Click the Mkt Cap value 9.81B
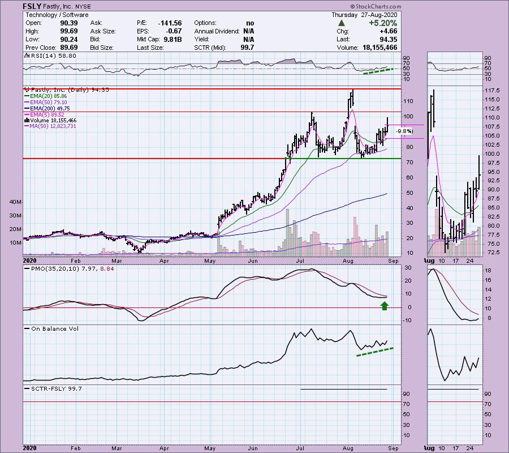509x453 pixels. tap(172, 39)
